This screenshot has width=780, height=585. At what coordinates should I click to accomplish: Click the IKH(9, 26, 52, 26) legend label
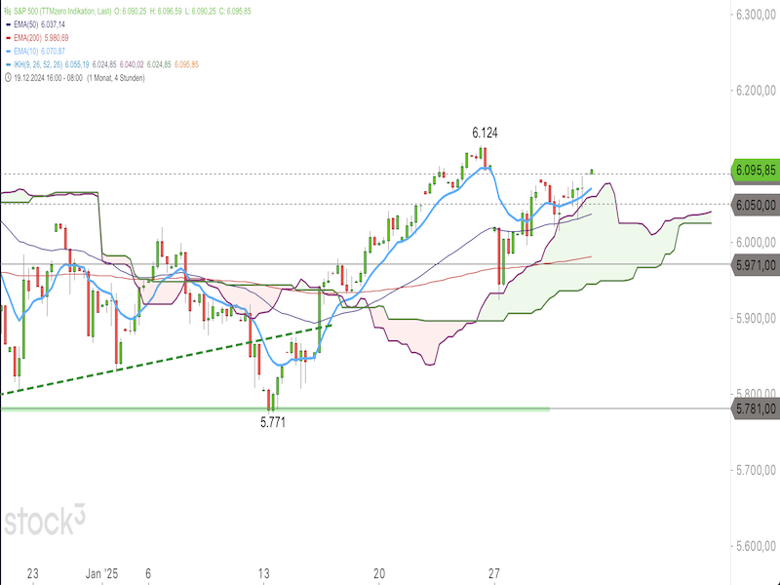coord(38,64)
